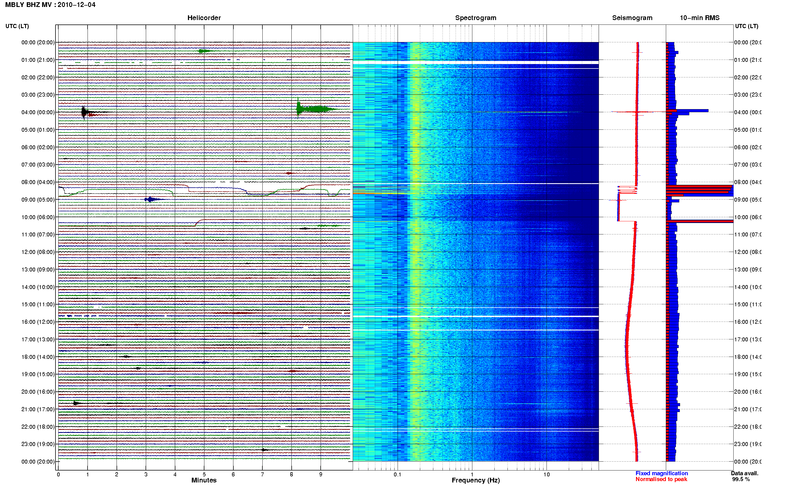Viewport: 793px width, 495px height.
Task: Click the left '00:00 (20:00)' top time label
Action: pos(38,43)
